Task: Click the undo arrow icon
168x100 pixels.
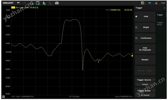Action: point(18,3)
